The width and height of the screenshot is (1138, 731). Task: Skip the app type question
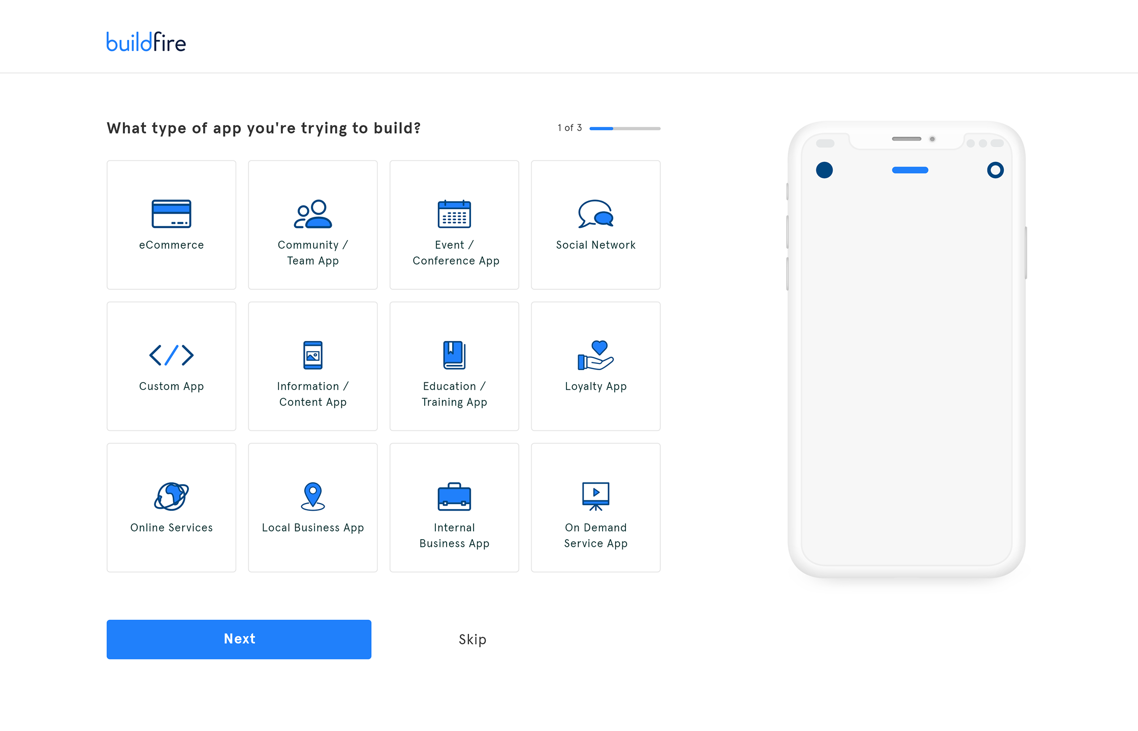[472, 639]
